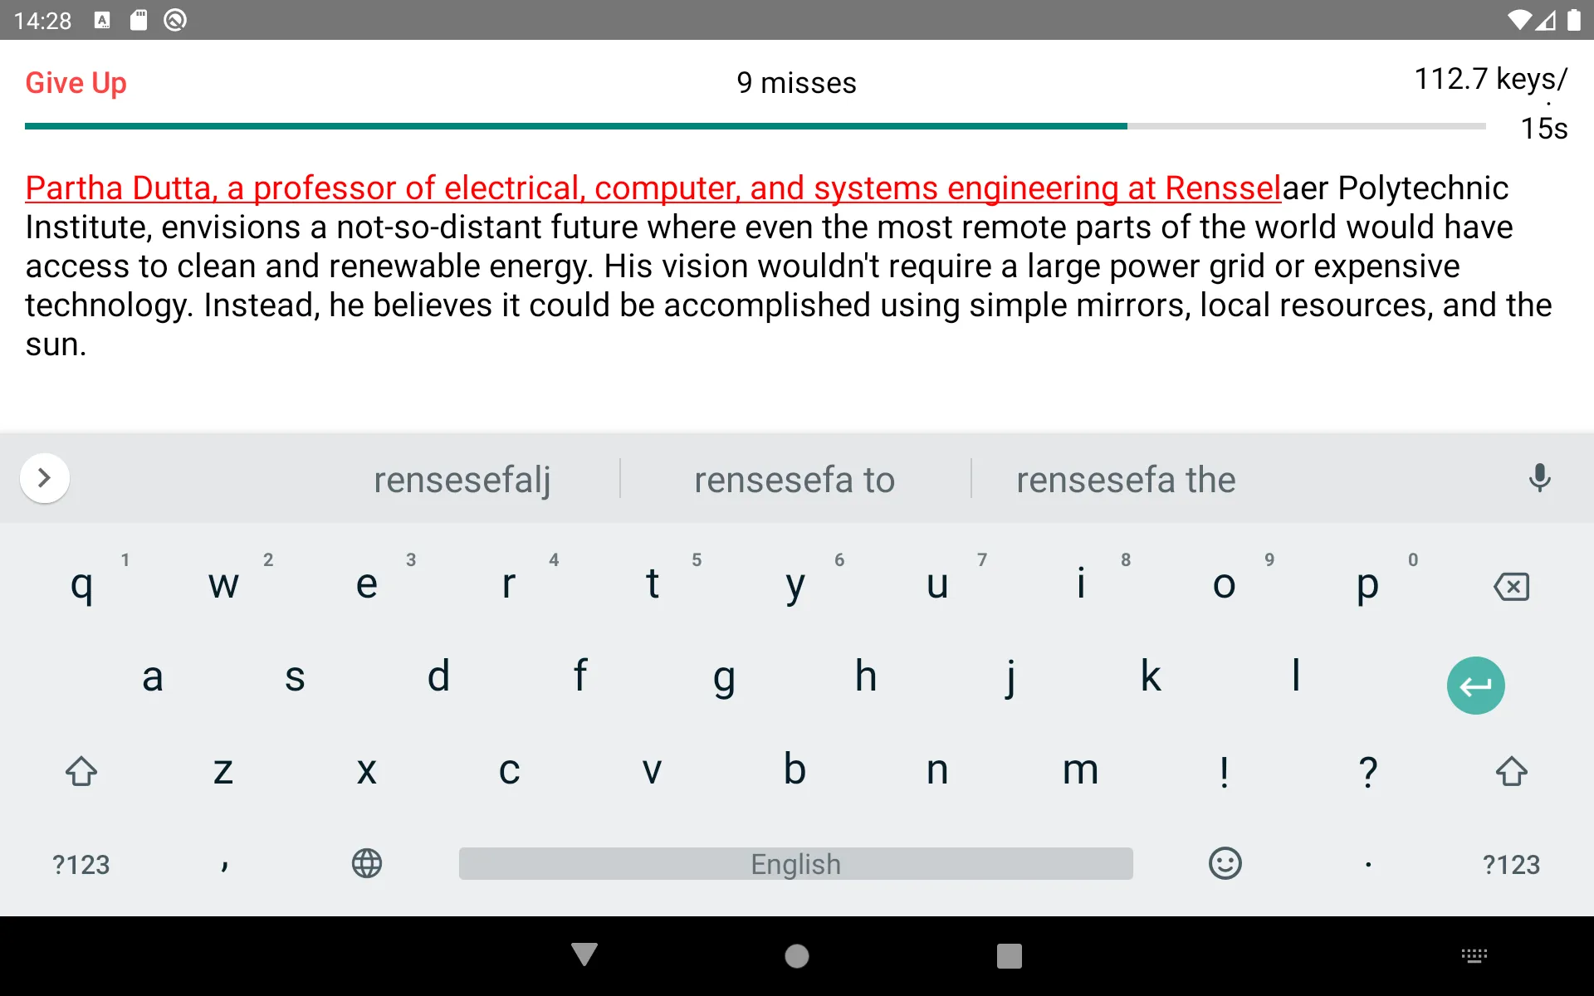Tap the period punctuation key
The width and height of the screenshot is (1594, 996).
click(1367, 863)
